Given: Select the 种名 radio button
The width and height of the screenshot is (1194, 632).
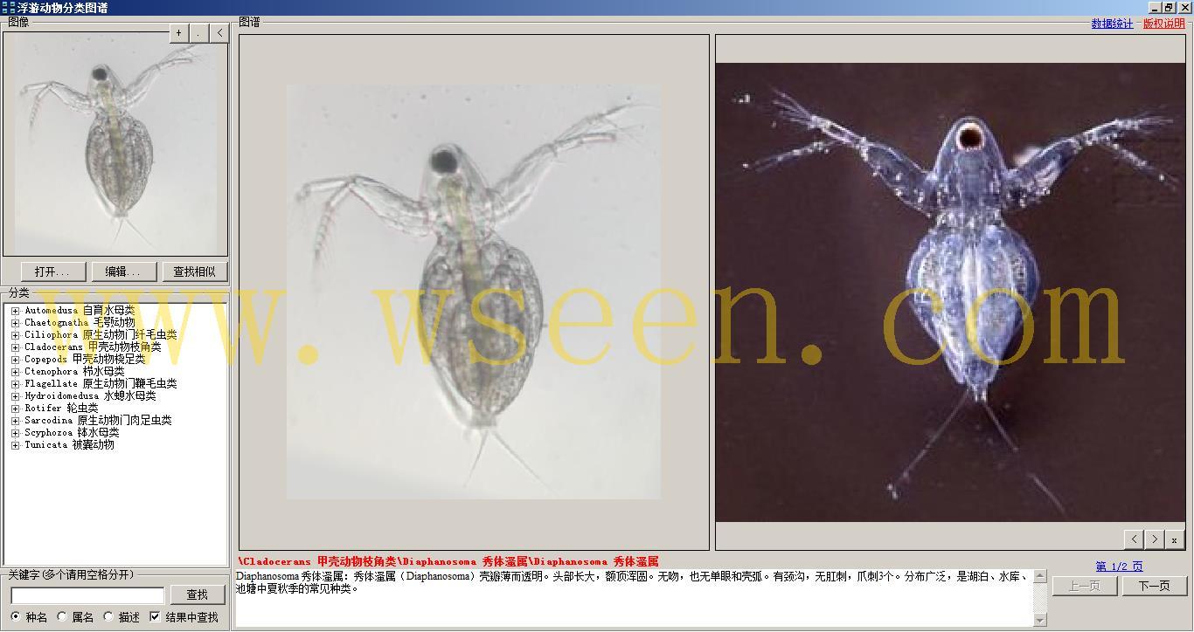Looking at the screenshot, I should click(x=16, y=617).
